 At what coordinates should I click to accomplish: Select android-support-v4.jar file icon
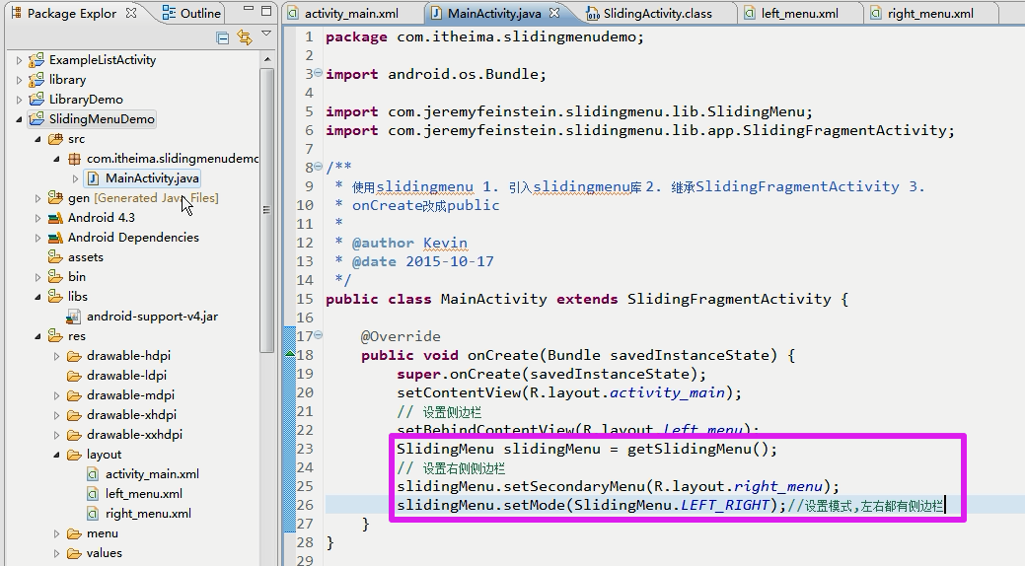coord(74,317)
